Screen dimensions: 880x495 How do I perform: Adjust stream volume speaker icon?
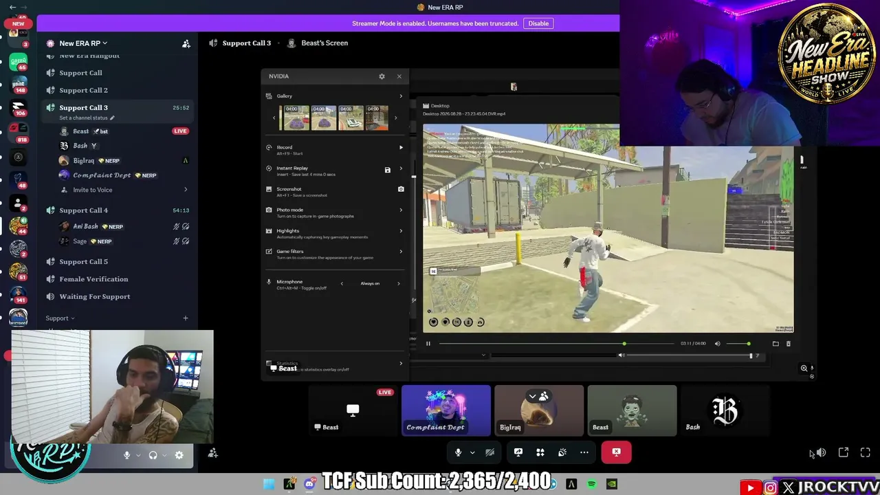point(821,452)
